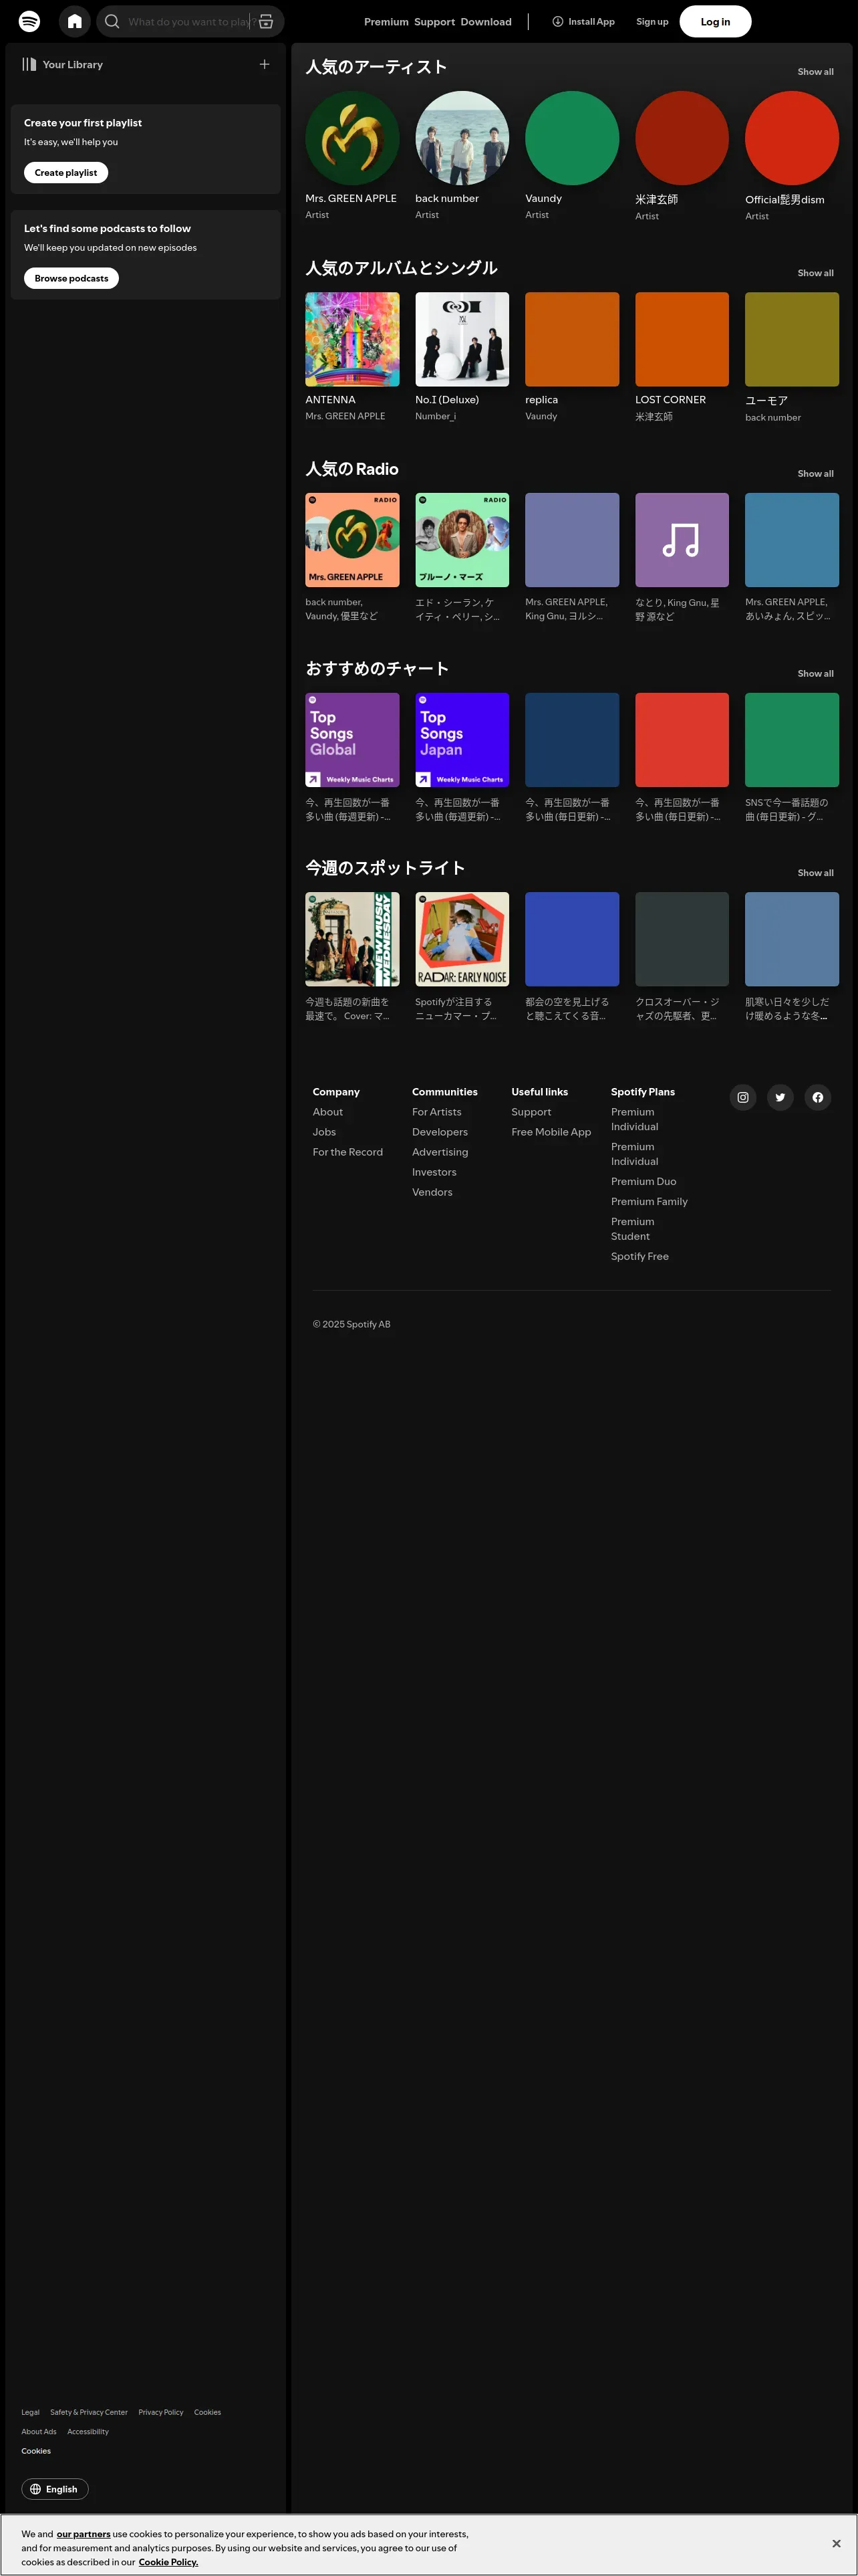Click the 人気の Radio section heading

(351, 469)
